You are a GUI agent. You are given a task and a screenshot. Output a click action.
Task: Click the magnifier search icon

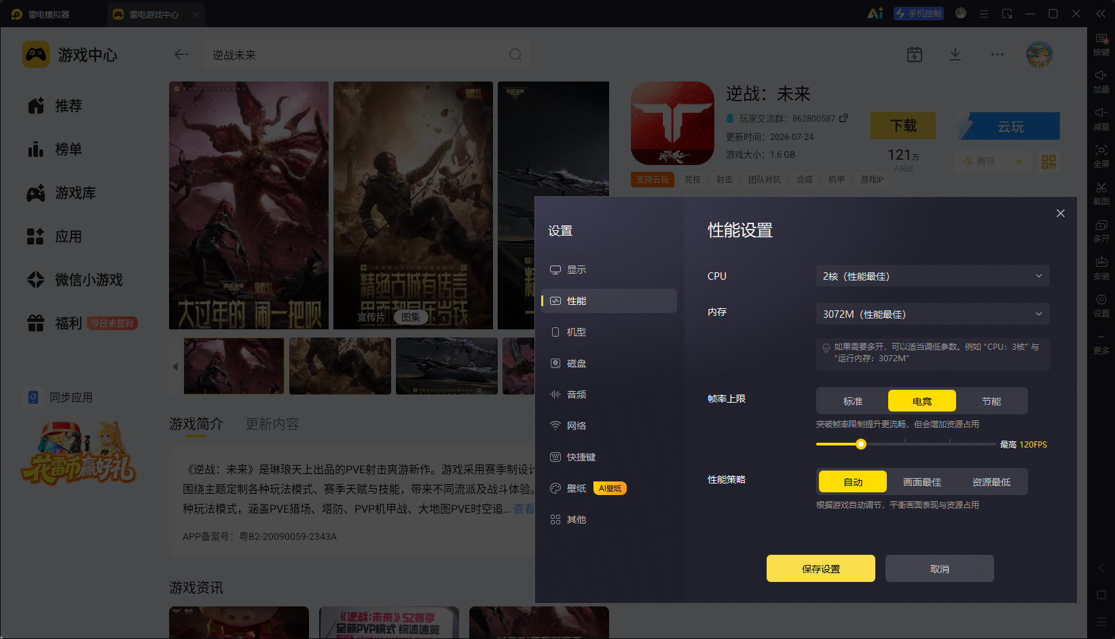[515, 54]
